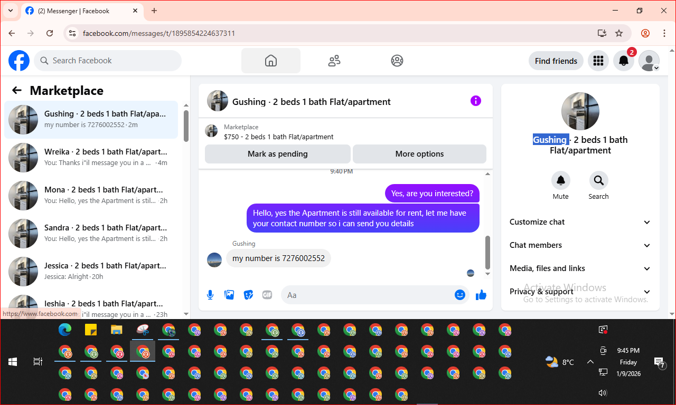
Task: Open Chrome profile icon
Action: coord(645,33)
